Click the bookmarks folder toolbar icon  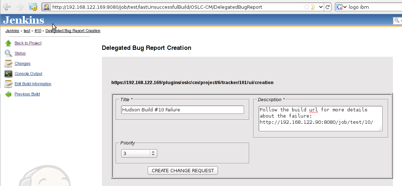pyautogui.click(x=33, y=7)
